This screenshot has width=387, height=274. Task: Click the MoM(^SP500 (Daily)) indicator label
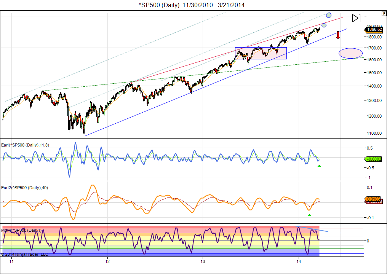click(x=21, y=230)
